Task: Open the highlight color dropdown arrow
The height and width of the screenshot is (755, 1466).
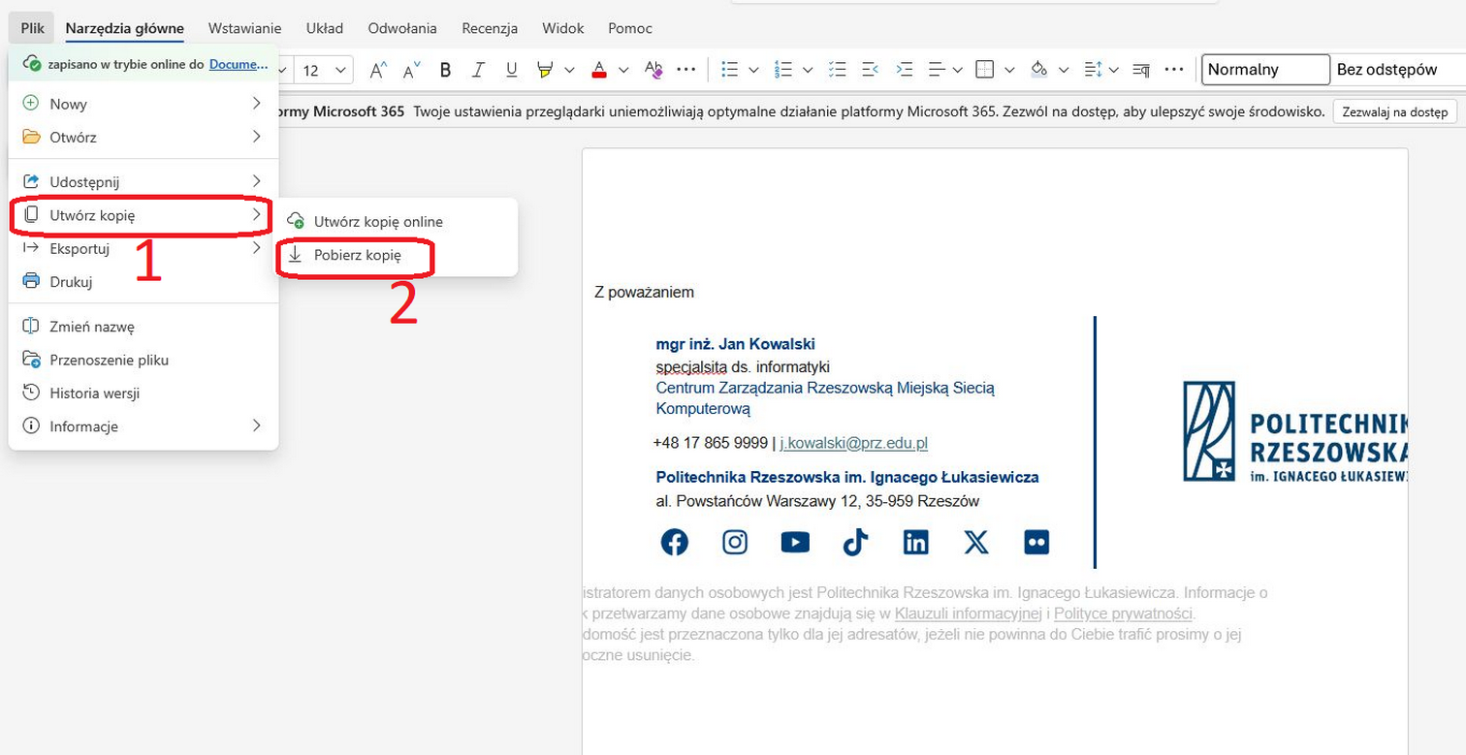Action: point(569,70)
